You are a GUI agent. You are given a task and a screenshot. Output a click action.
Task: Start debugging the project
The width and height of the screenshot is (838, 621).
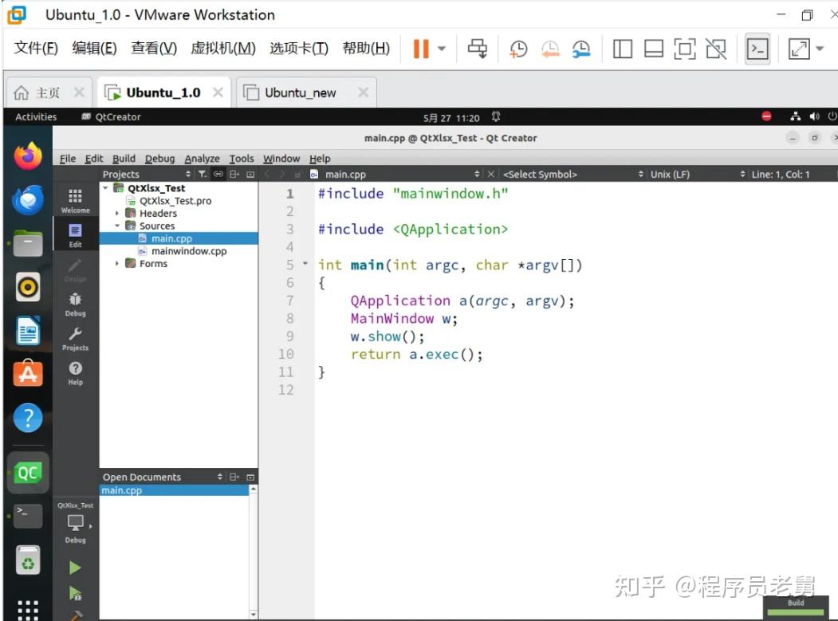pos(75,592)
